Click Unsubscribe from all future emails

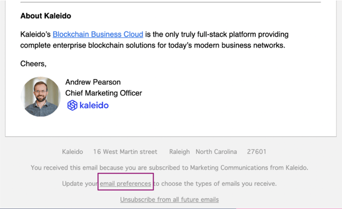coord(170,200)
